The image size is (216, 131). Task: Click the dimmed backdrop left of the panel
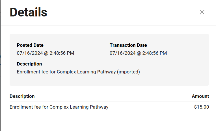coord(1,85)
